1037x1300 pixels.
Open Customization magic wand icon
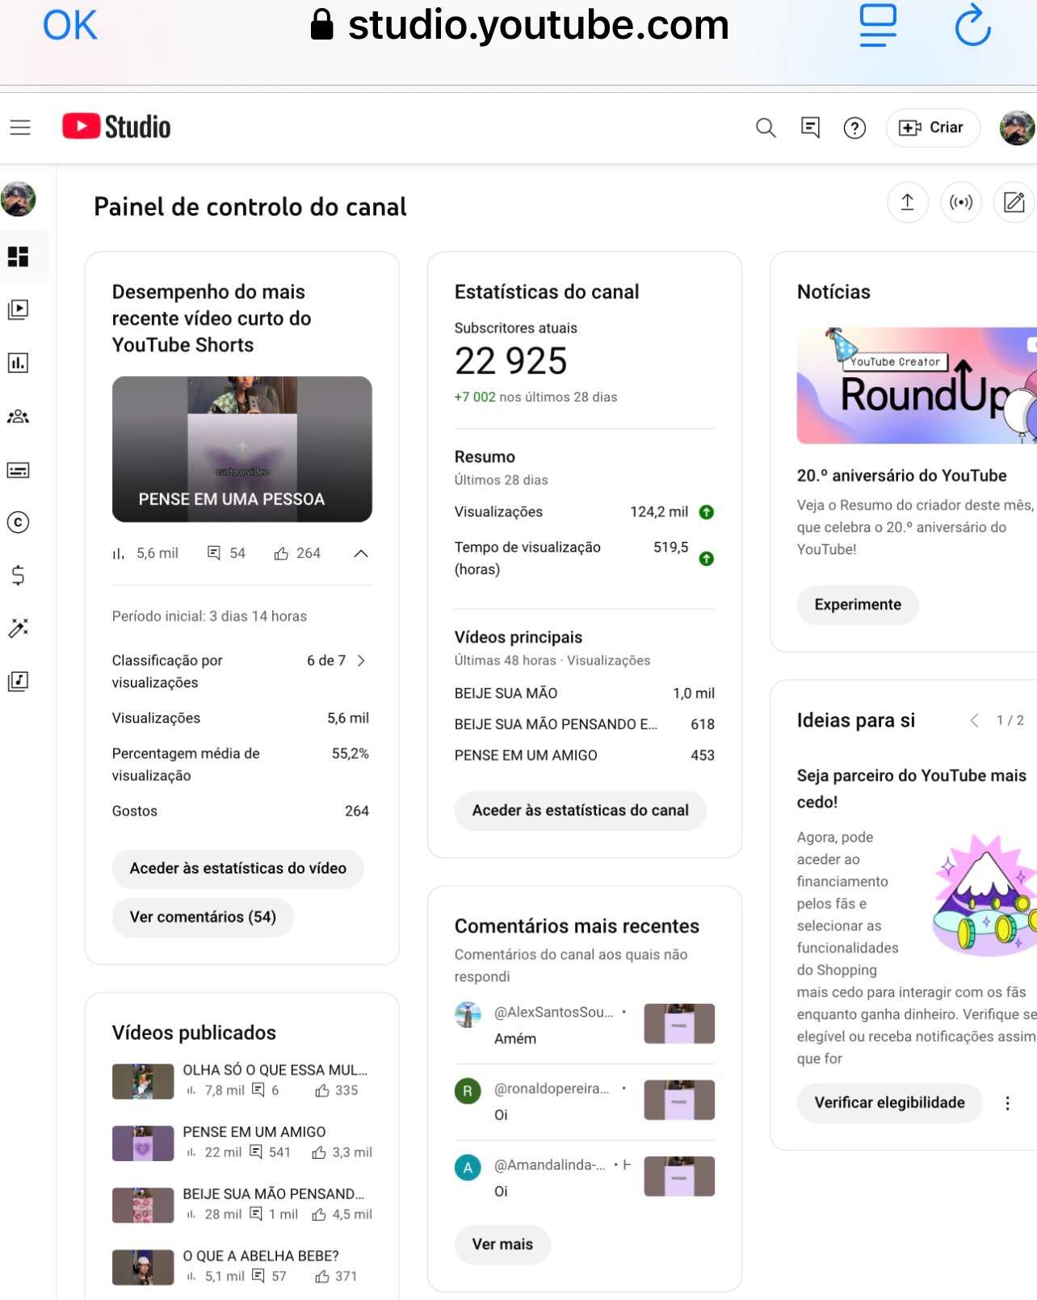click(19, 627)
